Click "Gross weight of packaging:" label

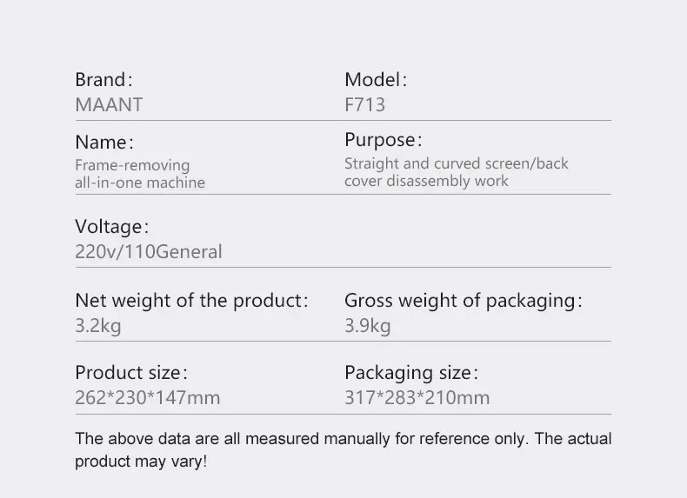[x=463, y=301]
